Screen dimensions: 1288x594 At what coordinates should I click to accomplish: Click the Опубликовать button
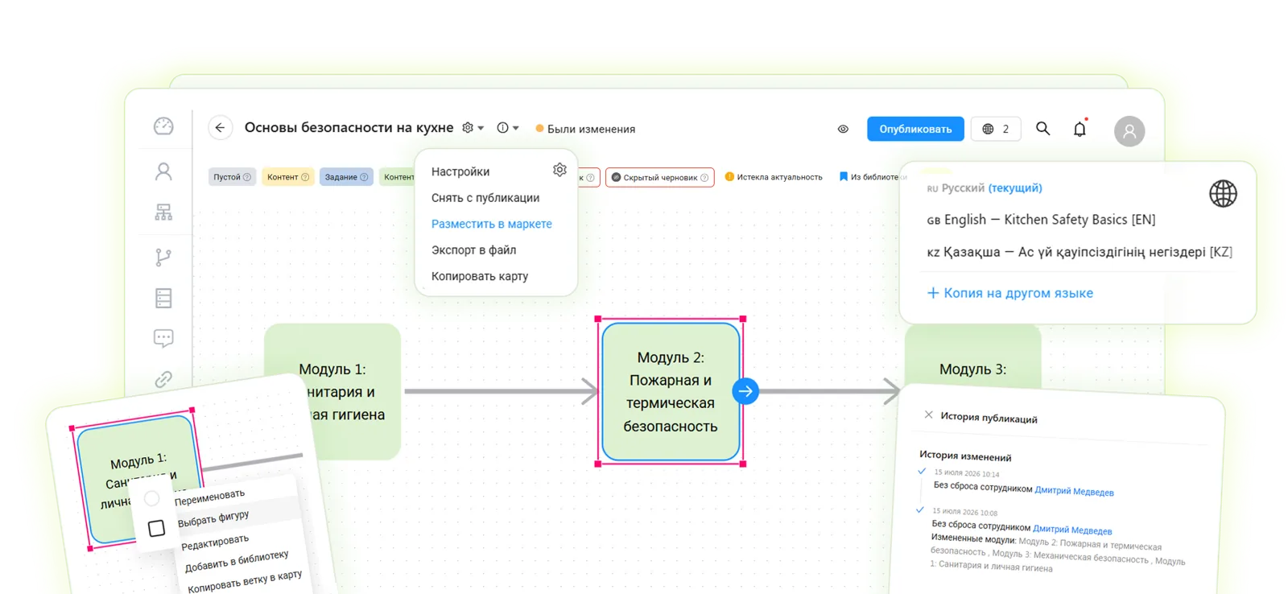915,129
